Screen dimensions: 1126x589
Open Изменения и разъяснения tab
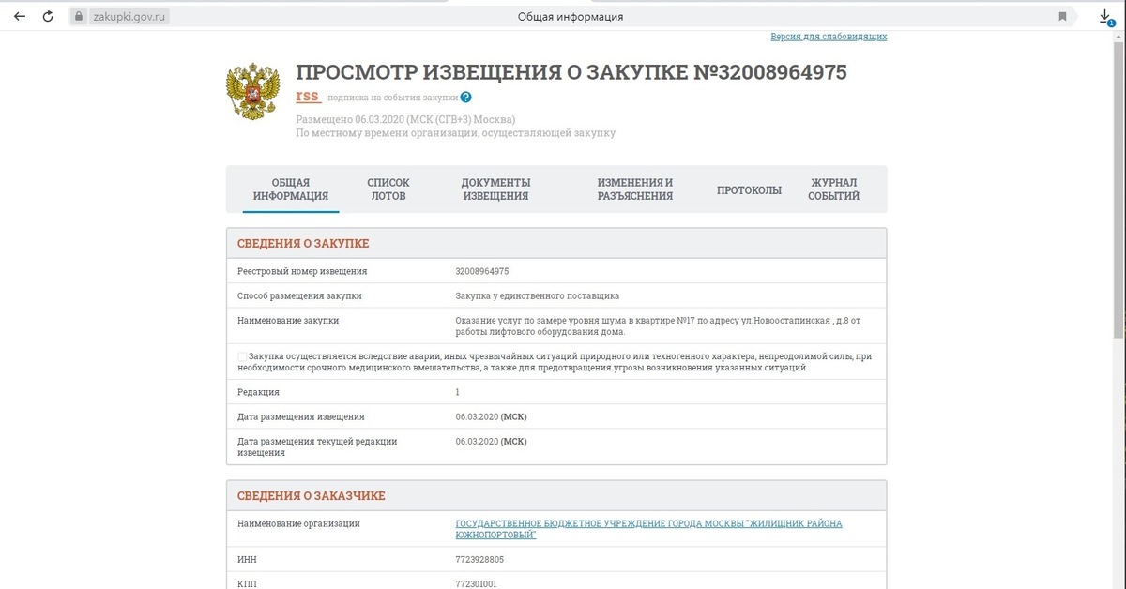635,189
